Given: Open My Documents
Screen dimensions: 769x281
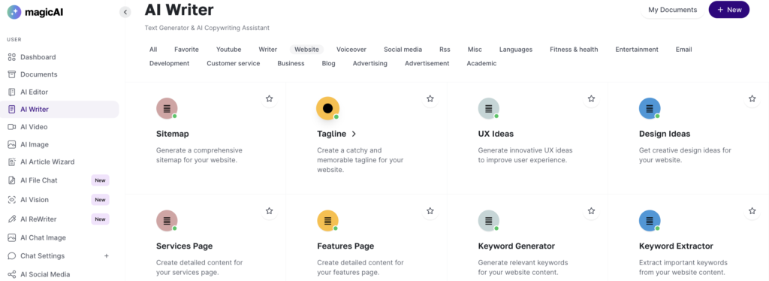Looking at the screenshot, I should (672, 10).
